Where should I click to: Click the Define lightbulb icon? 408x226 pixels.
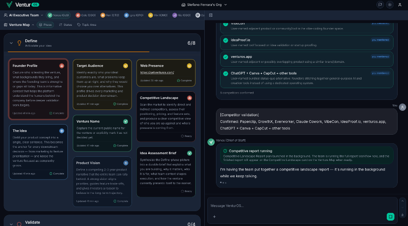[19, 43]
